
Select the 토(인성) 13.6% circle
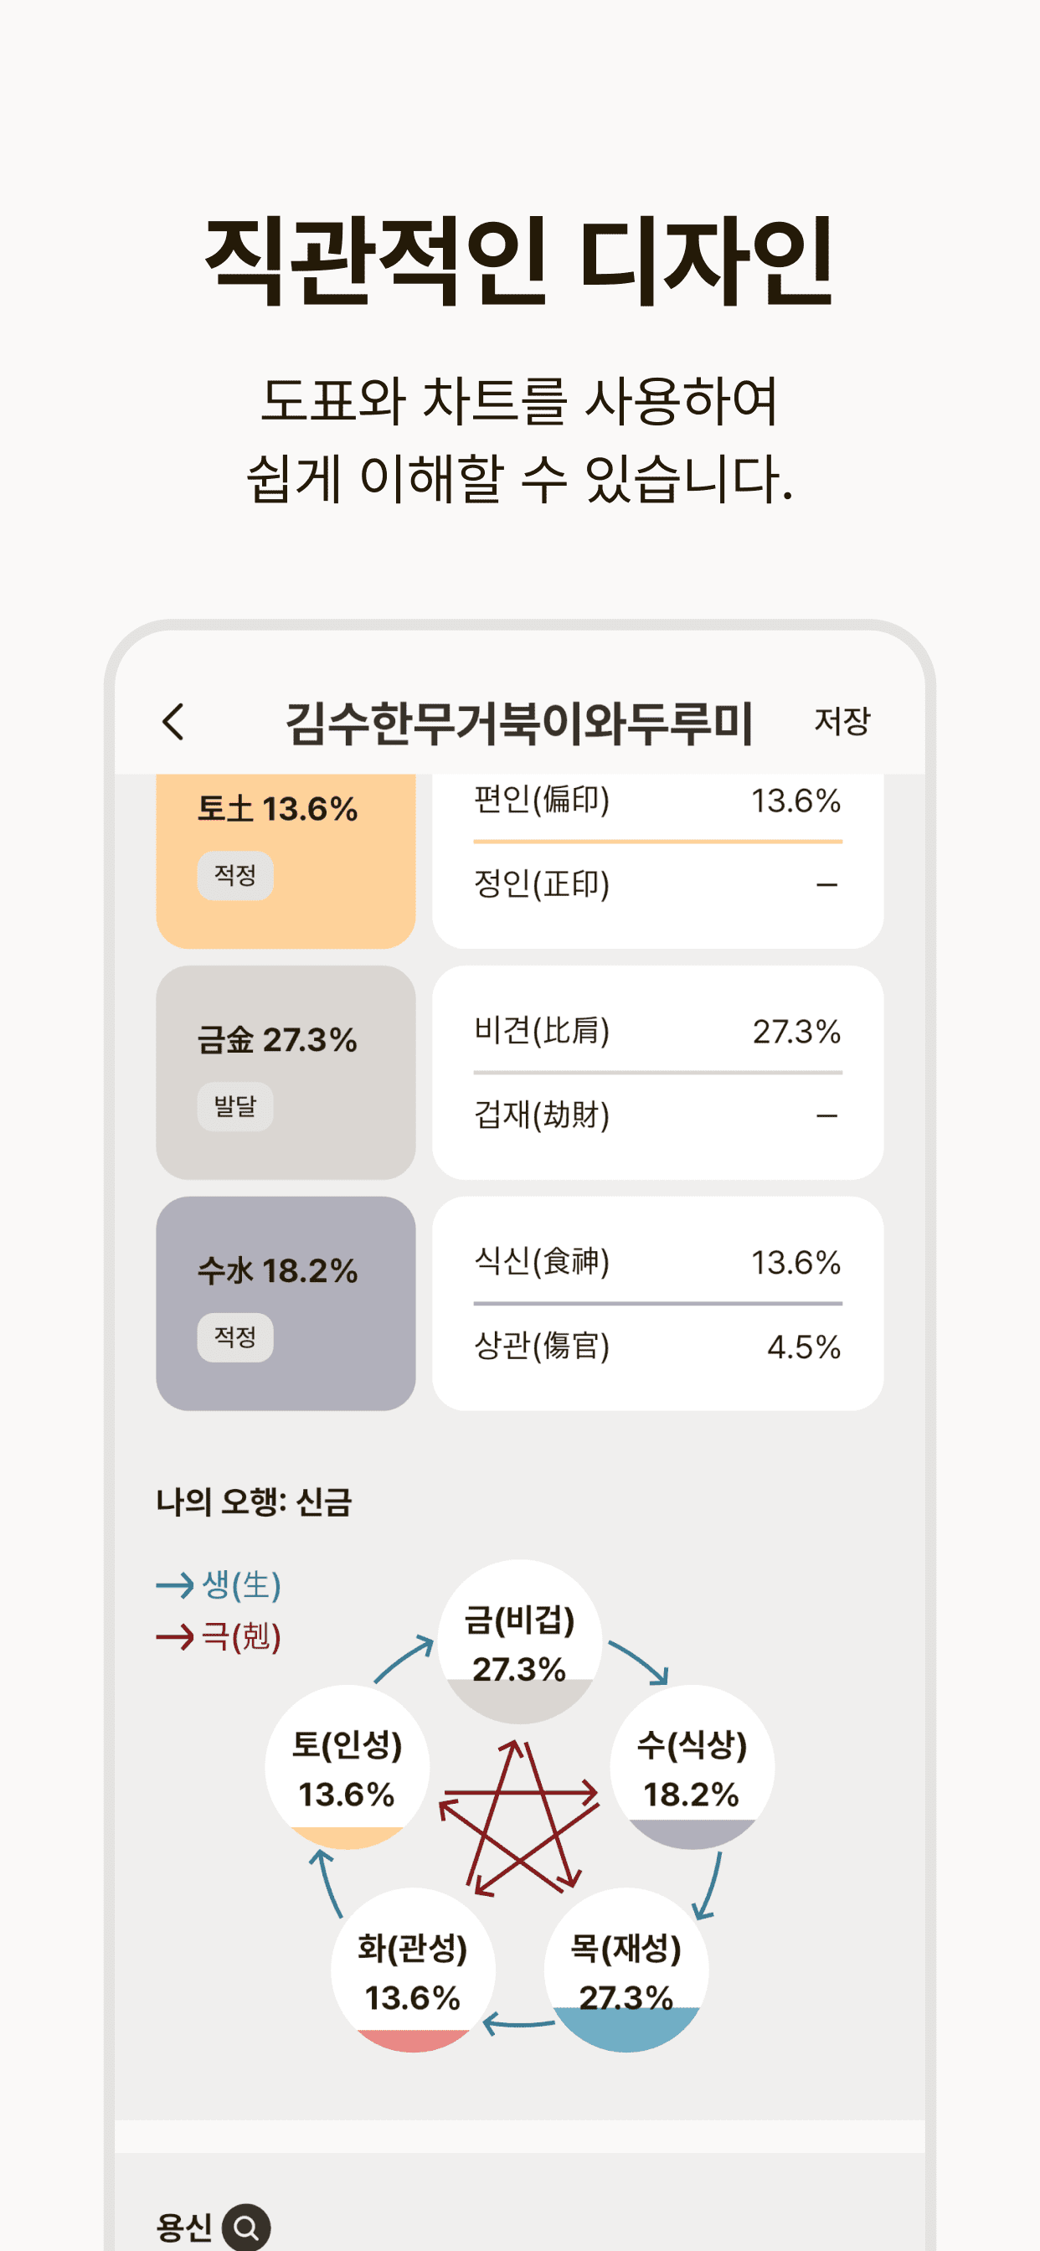tap(347, 1767)
